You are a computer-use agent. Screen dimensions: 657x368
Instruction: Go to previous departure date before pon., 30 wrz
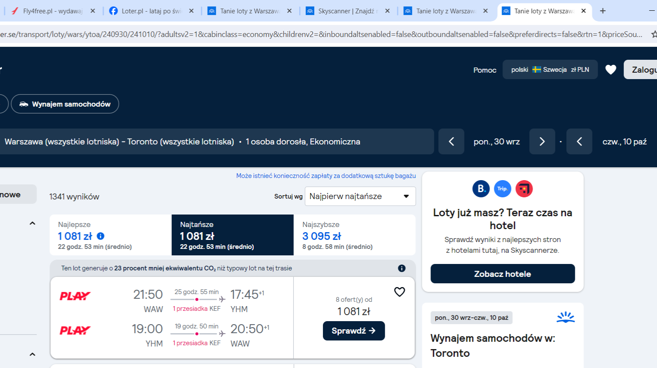tap(451, 141)
